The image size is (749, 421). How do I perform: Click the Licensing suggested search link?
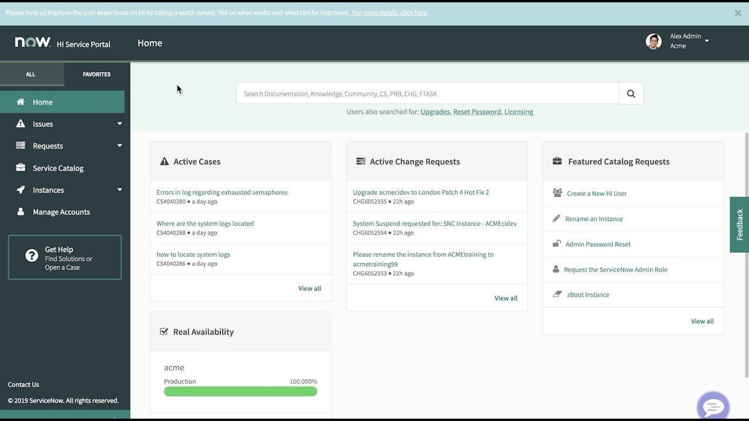[x=518, y=112]
